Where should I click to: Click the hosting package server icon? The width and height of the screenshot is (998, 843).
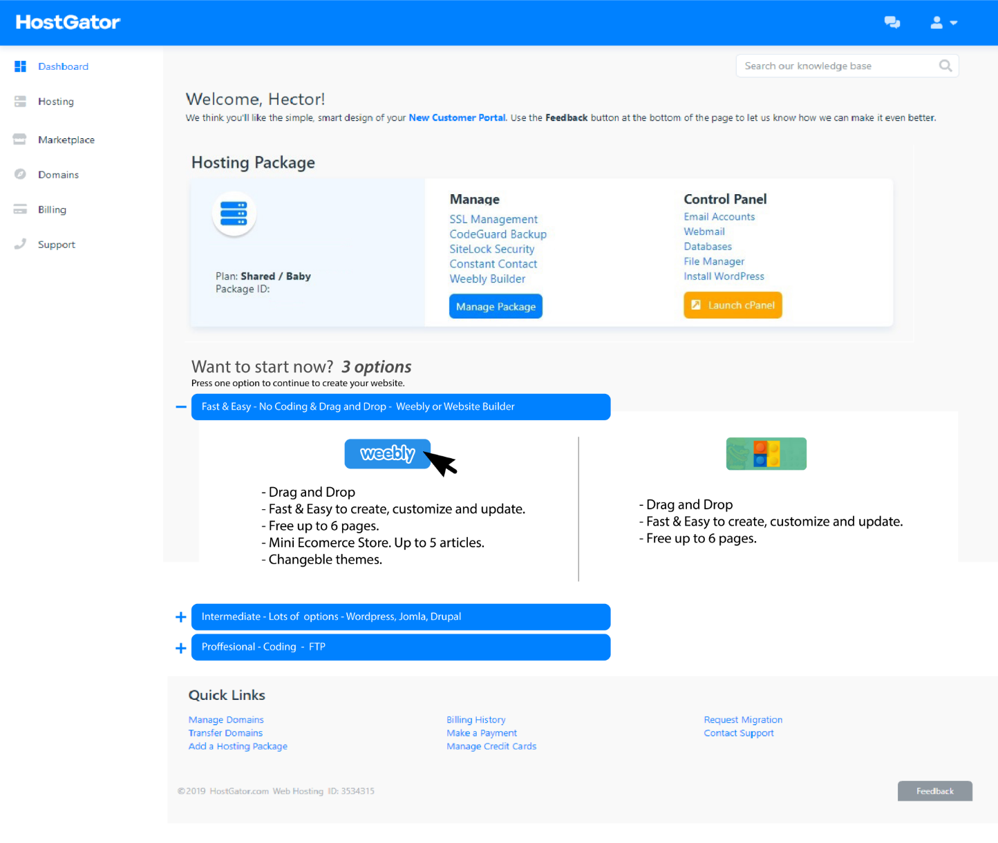pos(234,214)
